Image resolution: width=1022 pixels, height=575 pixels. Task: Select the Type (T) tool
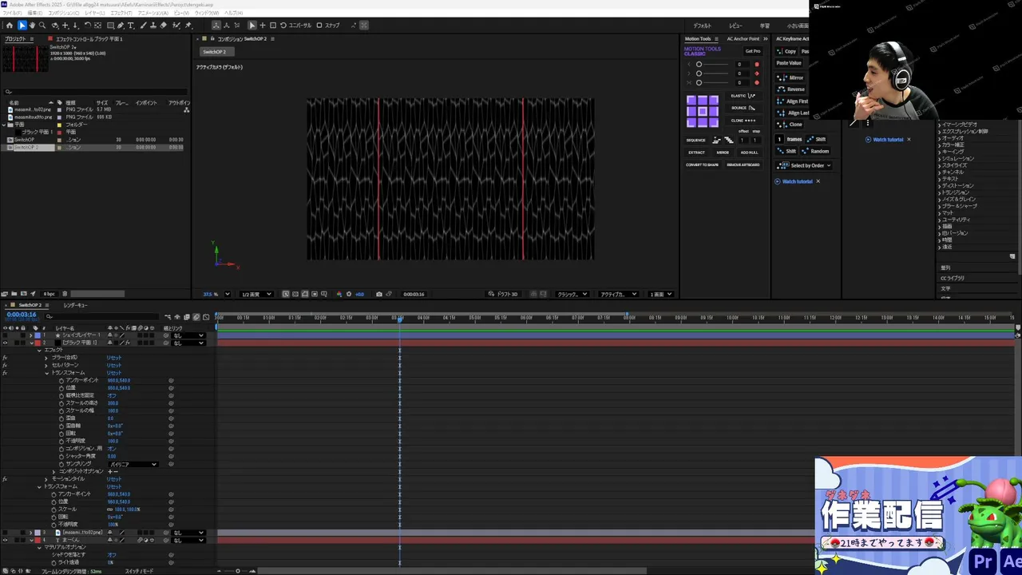[131, 25]
